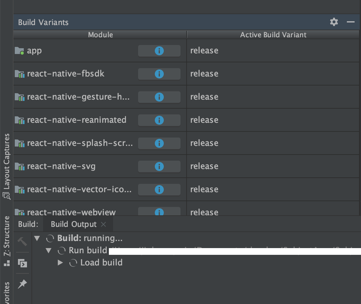Select the react-native-svg module name
This screenshot has width=361, height=304.
[61, 166]
